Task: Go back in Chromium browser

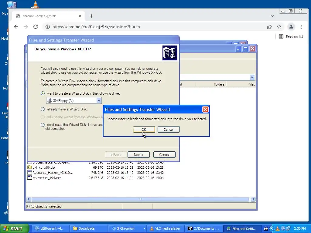Action: [x=16, y=27]
